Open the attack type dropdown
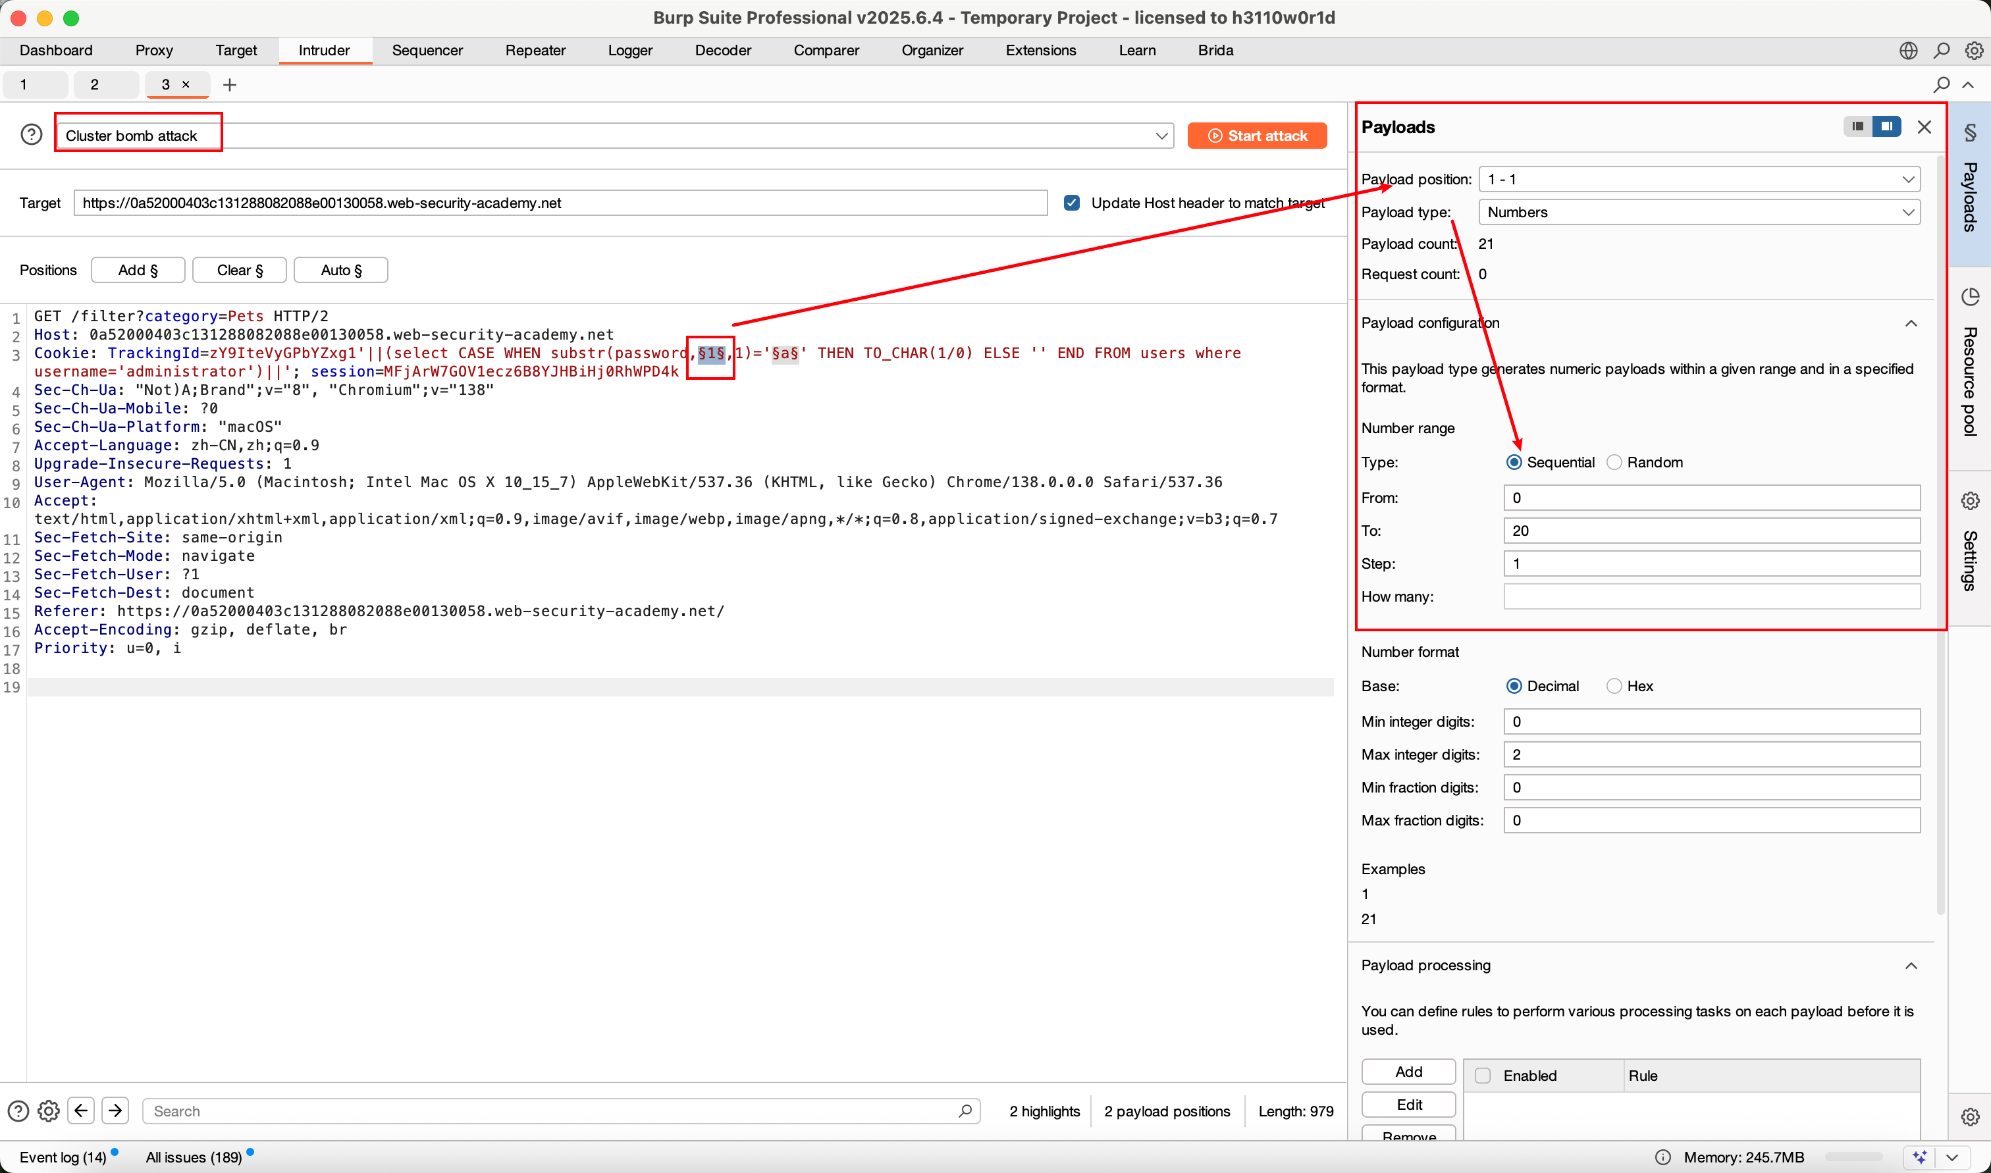The image size is (1991, 1173). click(615, 135)
